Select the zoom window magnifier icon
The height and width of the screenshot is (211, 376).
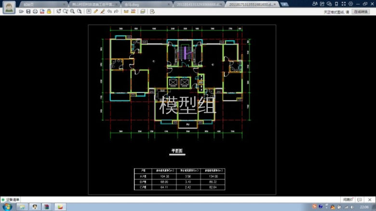65,12
